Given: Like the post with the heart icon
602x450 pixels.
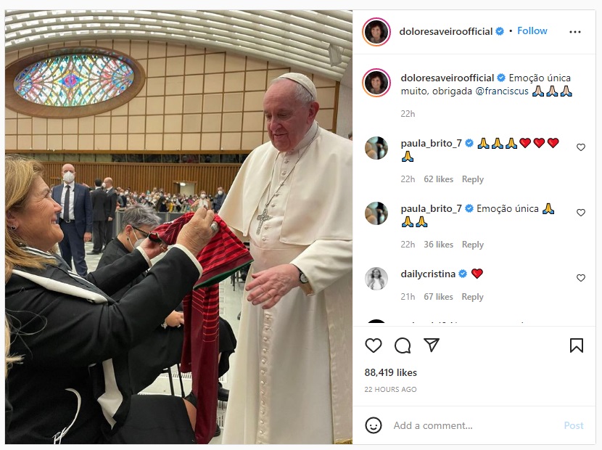Looking at the screenshot, I should [x=374, y=345].
